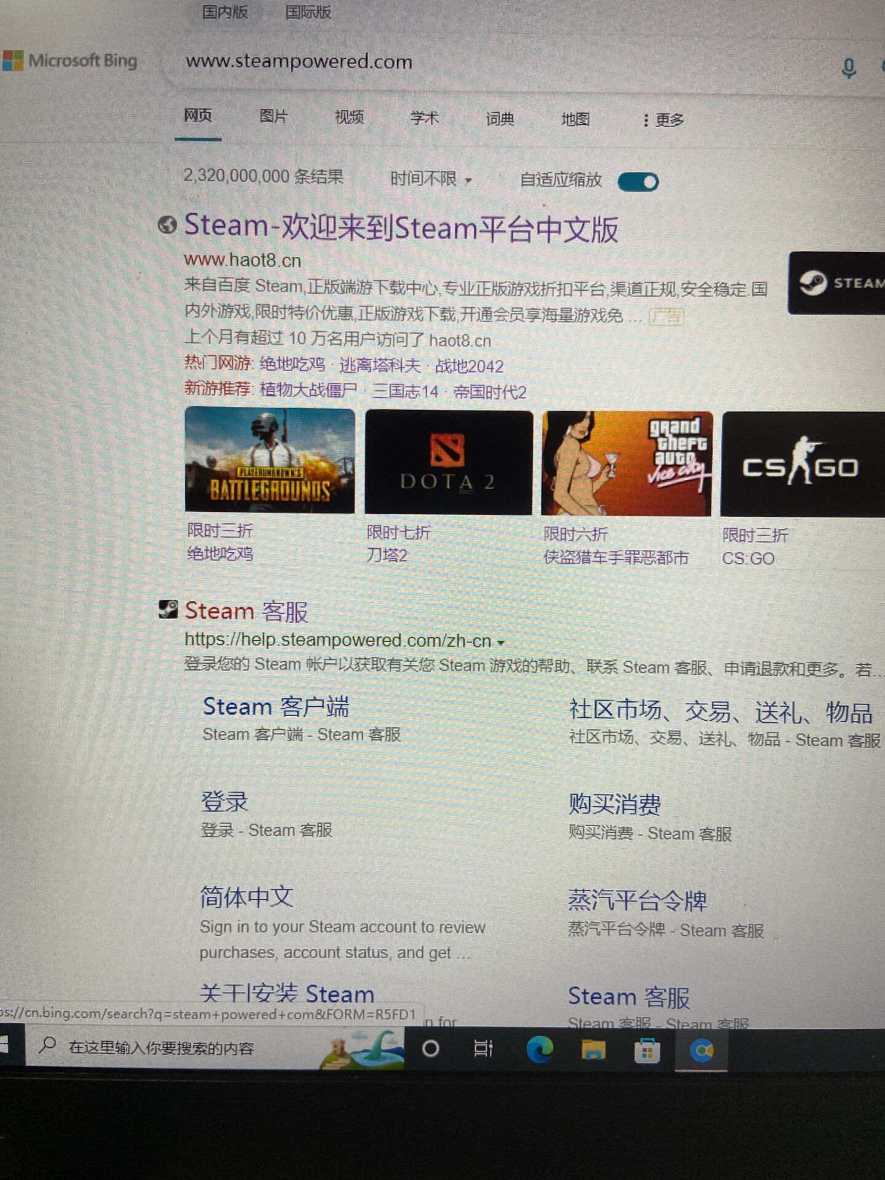Open the 蒸汽平台令牌 sitelink

[637, 901]
